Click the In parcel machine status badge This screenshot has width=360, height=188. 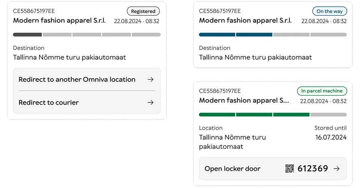(322, 91)
